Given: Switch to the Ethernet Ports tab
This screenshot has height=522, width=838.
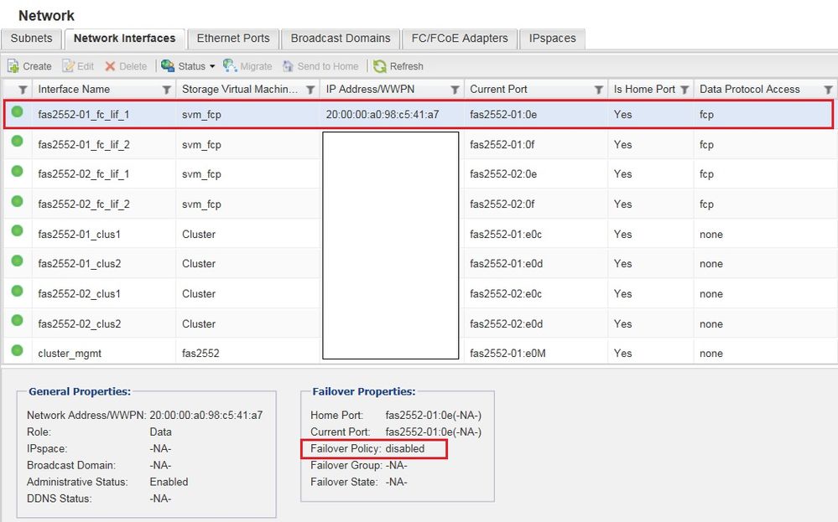Looking at the screenshot, I should coord(233,39).
